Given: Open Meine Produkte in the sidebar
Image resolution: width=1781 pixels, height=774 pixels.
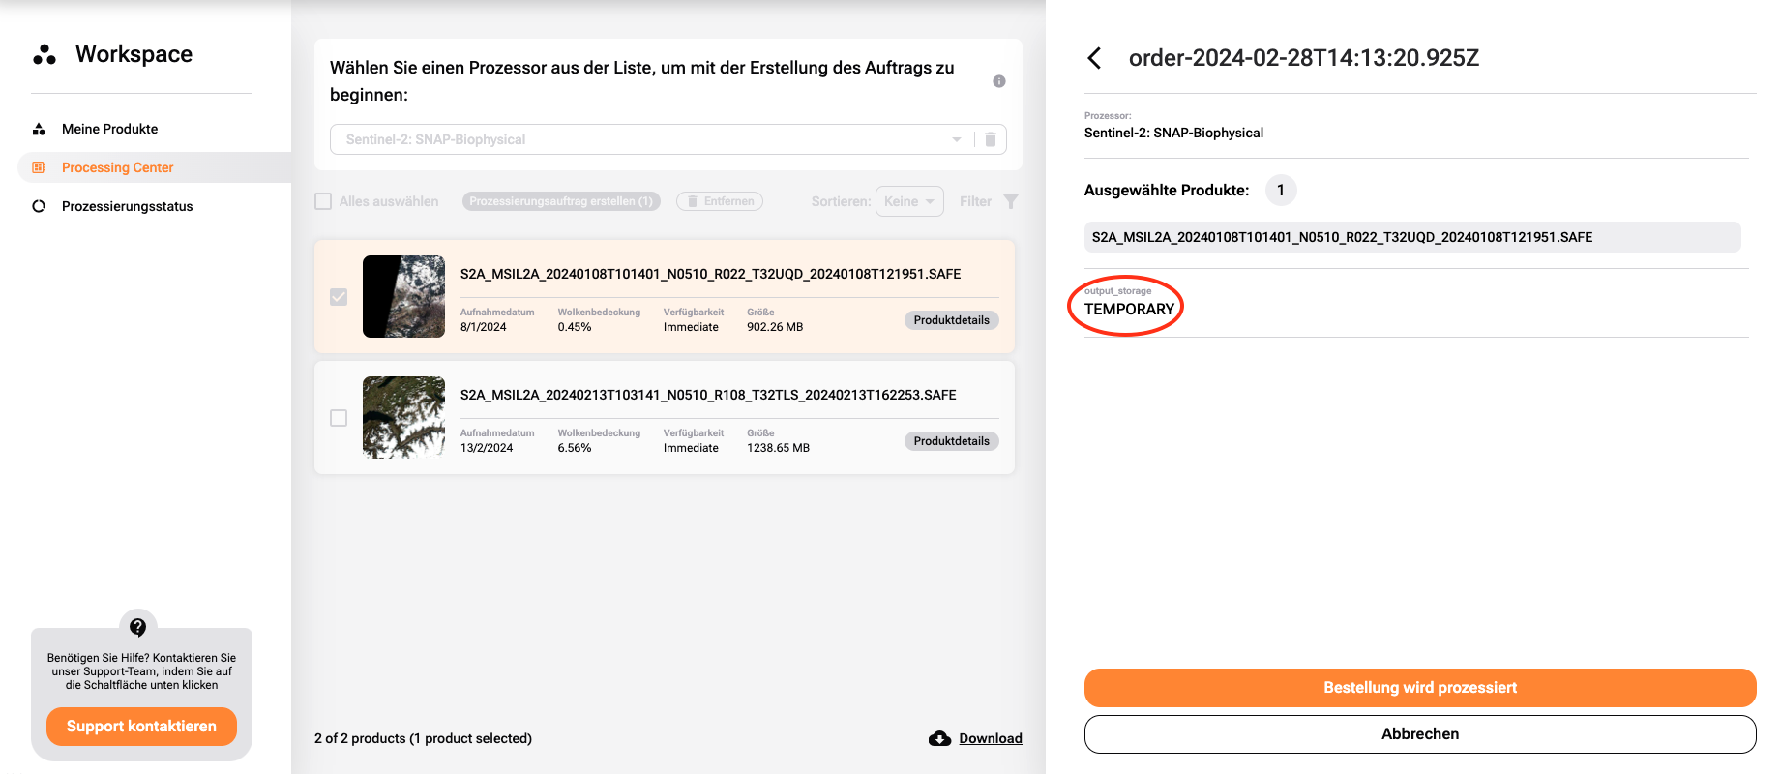Looking at the screenshot, I should (109, 129).
